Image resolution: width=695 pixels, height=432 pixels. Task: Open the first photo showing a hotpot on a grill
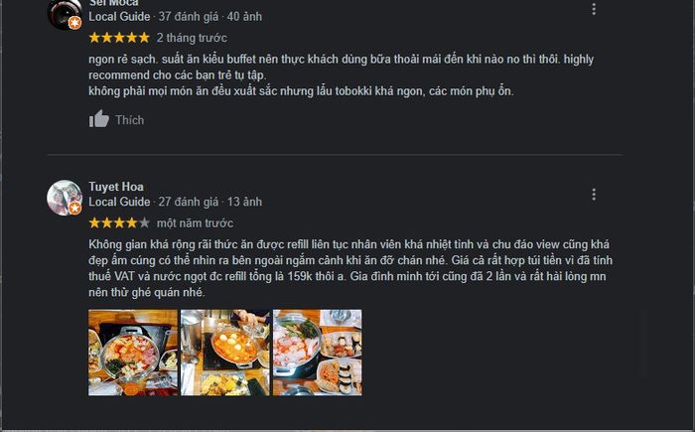click(x=133, y=353)
